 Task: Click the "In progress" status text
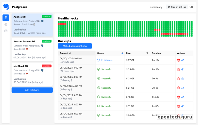107,60
